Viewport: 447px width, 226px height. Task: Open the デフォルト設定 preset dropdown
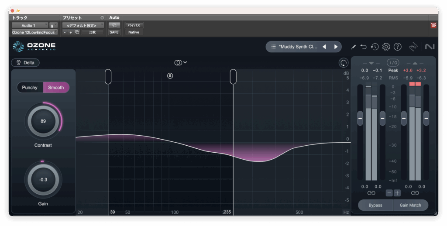[83, 25]
